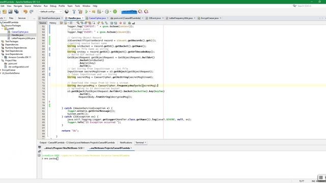Open the Tools menu
The height and width of the screenshot is (183, 326).
[77, 6]
